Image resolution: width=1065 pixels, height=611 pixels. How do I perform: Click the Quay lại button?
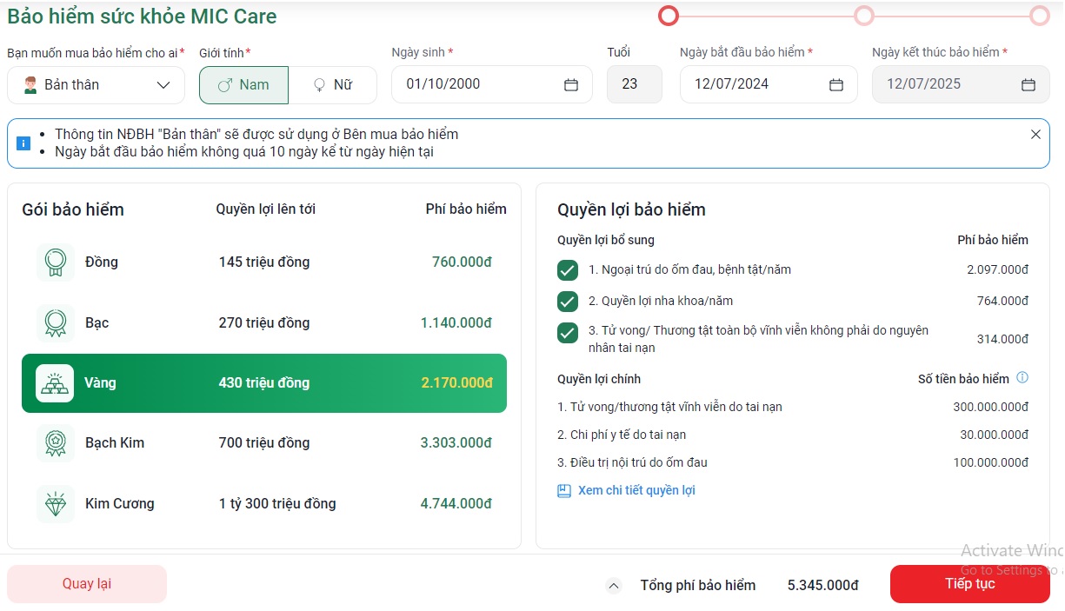(x=87, y=584)
